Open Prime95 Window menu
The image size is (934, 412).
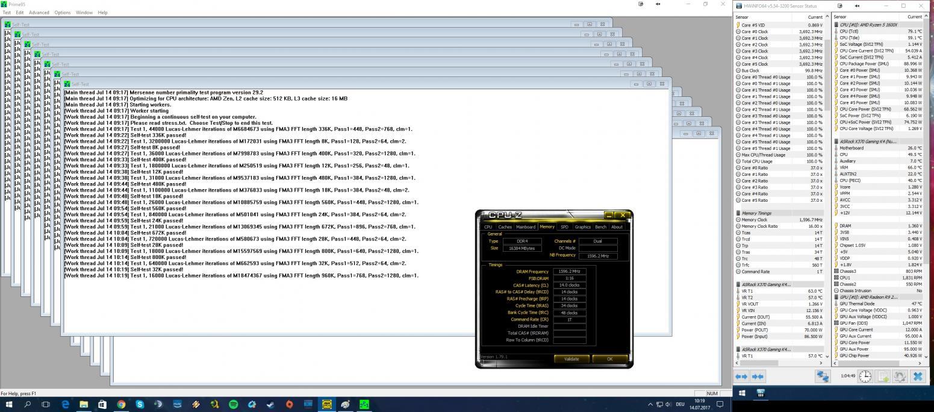click(84, 13)
